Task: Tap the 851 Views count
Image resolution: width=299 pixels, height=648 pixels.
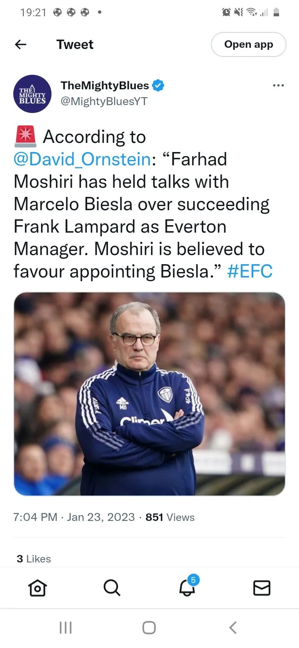Action: [170, 517]
